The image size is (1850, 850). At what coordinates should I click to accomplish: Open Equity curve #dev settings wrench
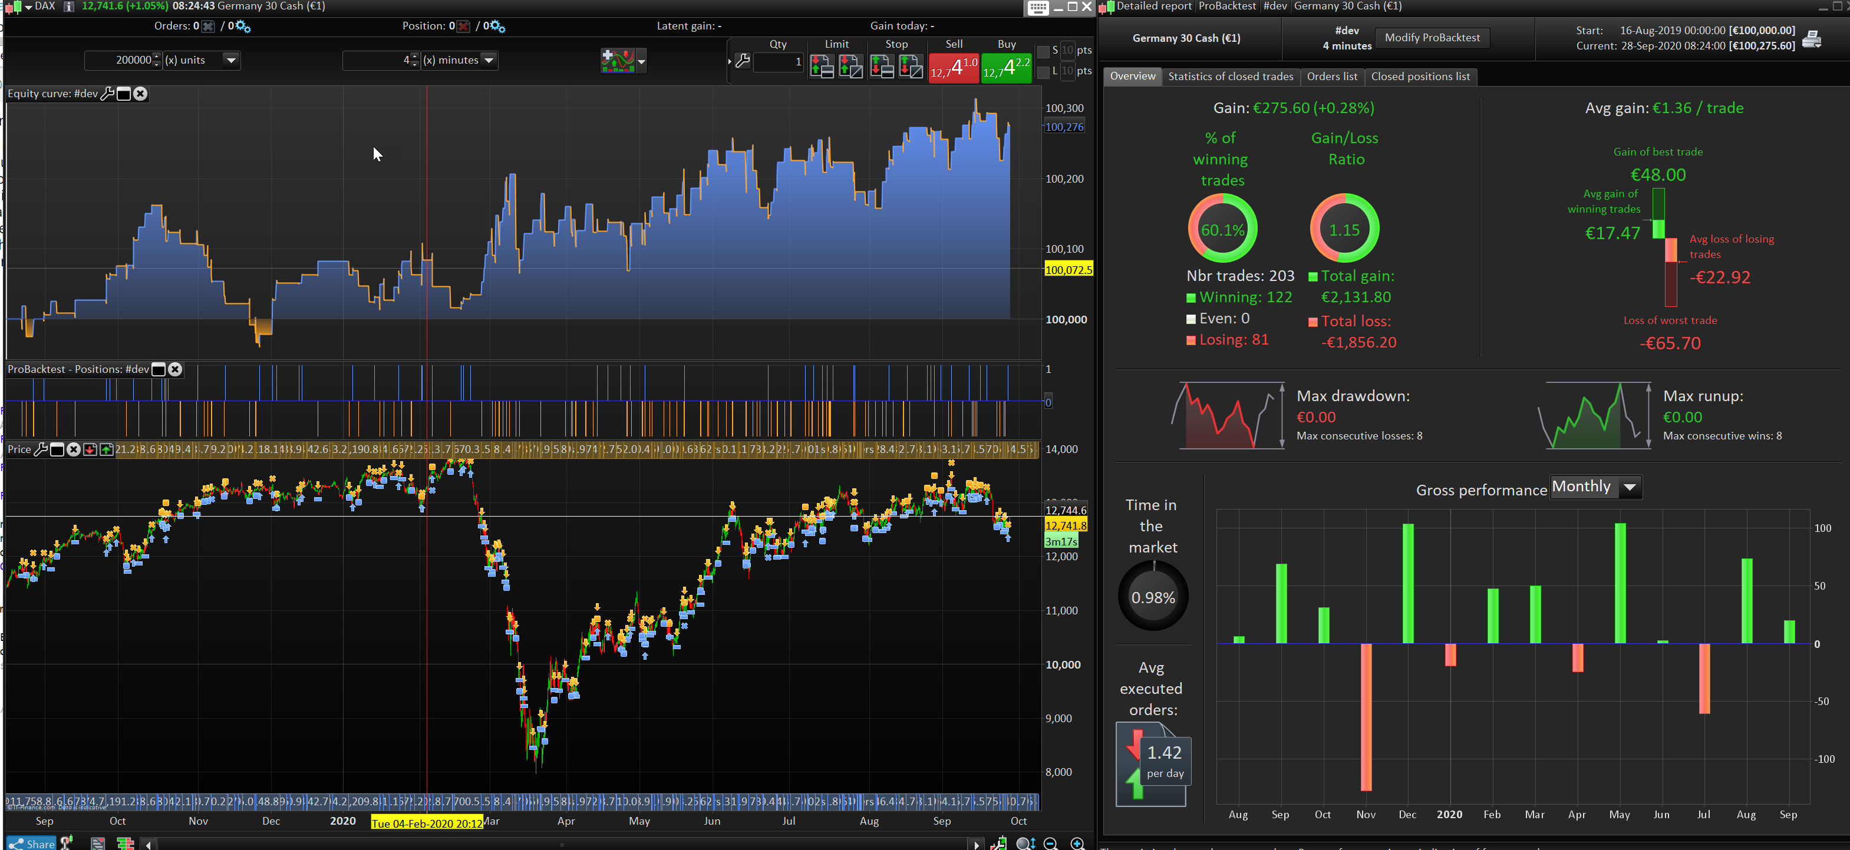107,94
